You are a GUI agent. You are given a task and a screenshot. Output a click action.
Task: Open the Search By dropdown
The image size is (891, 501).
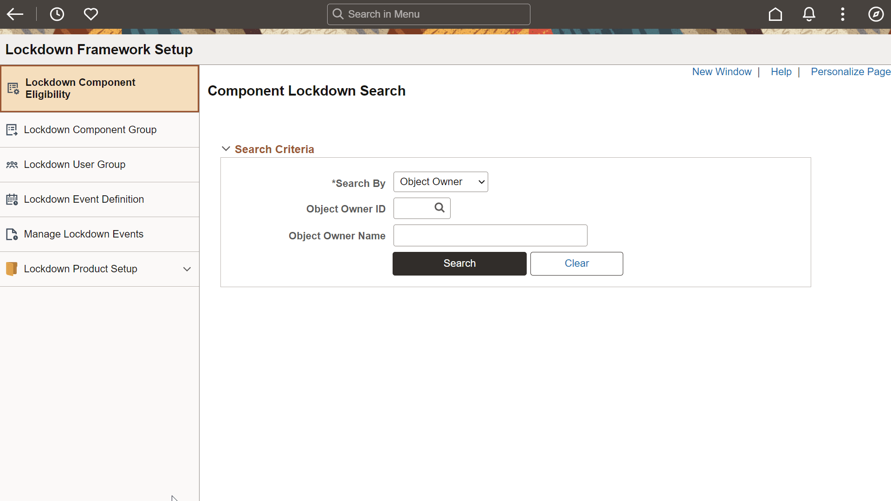[440, 181]
